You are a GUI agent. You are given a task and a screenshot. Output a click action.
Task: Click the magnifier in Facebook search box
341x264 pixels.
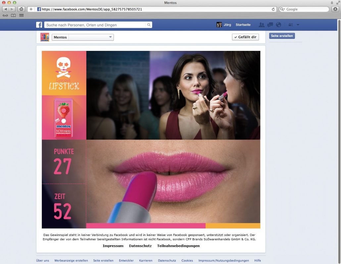pyautogui.click(x=149, y=25)
